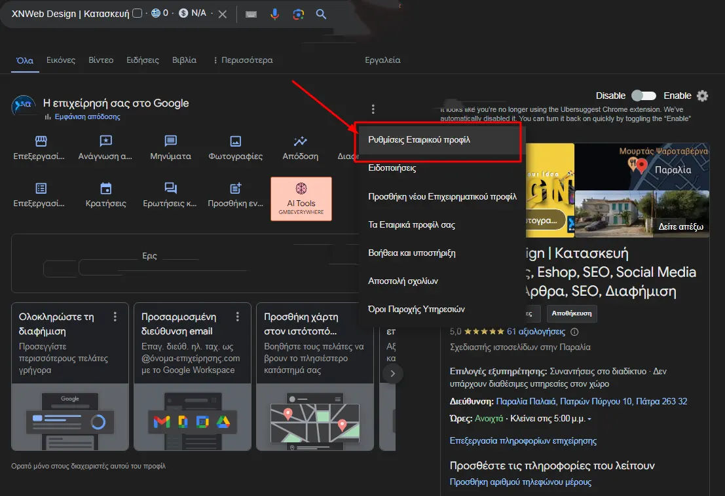Open the 61 αξιολογήσεις reviews link
The height and width of the screenshot is (496, 725).
click(536, 331)
